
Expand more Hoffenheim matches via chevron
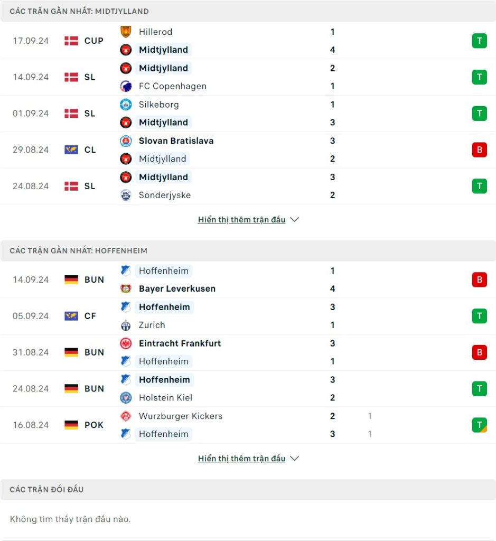pos(294,459)
